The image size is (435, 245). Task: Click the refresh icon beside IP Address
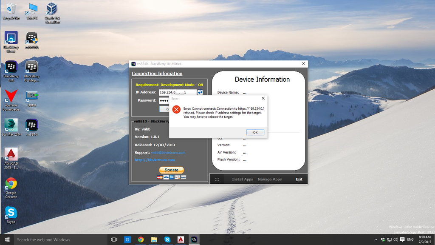200,92
